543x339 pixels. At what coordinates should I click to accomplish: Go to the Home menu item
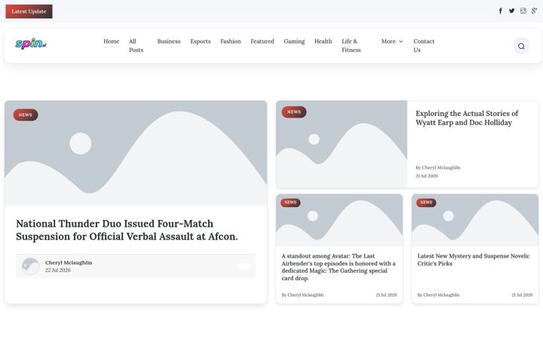click(111, 41)
